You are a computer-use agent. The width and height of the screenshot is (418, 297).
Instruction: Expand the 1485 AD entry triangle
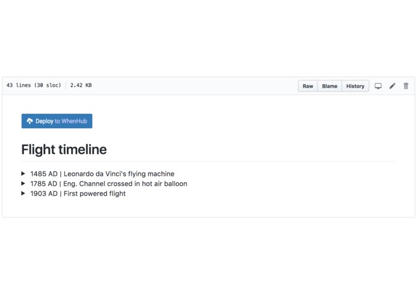coord(23,174)
